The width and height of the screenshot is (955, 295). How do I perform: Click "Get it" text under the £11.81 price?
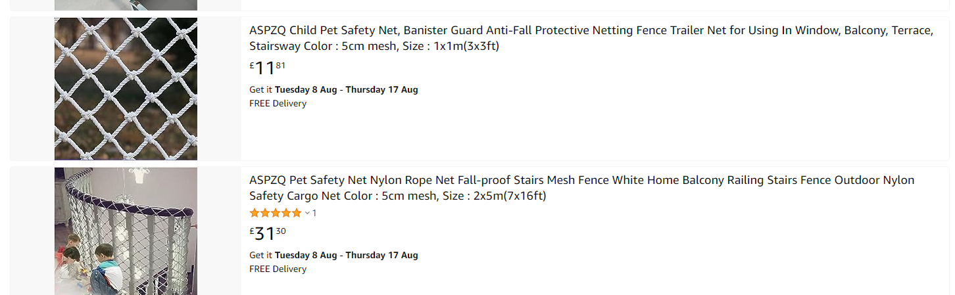[260, 89]
